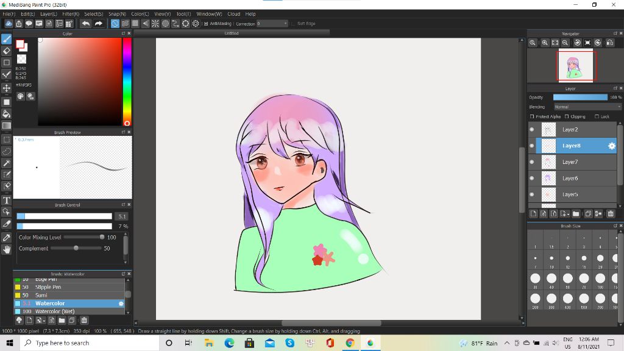Viewport: 624px width, 351px height.
Task: Open the Correction value dropdown
Action: (272, 24)
